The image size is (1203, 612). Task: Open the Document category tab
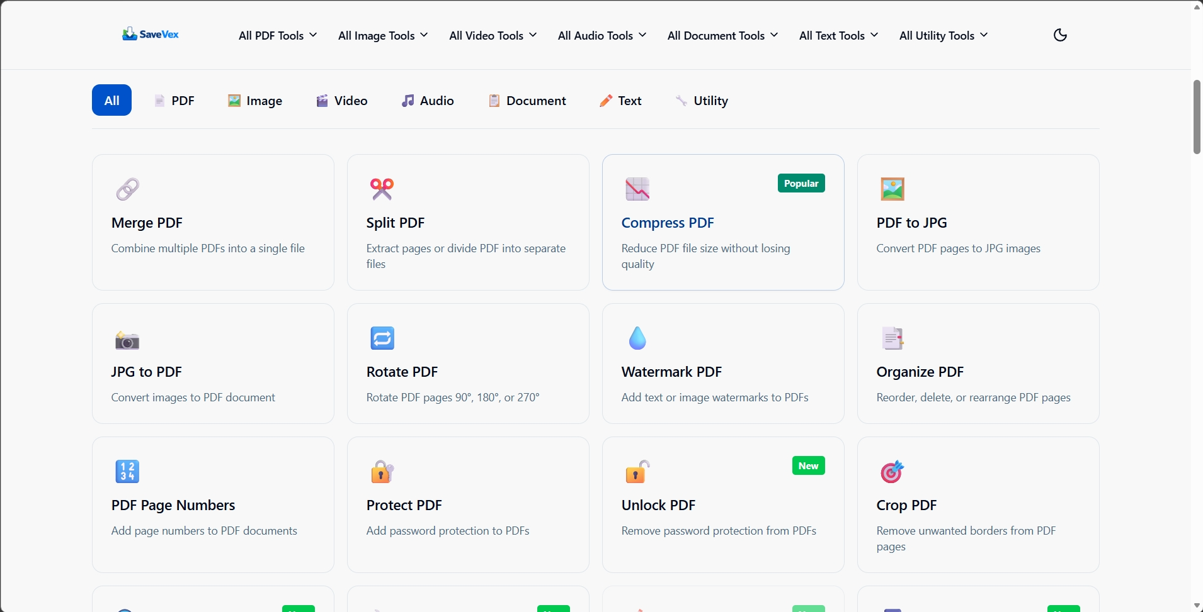[x=527, y=101]
